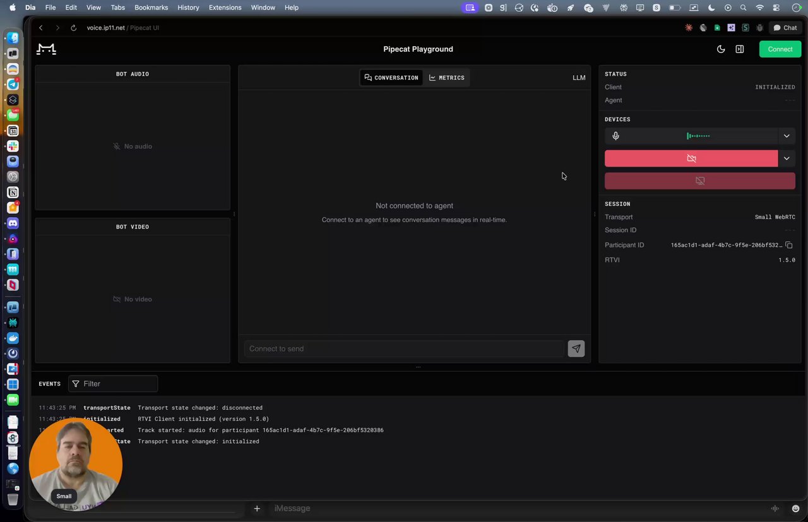The height and width of the screenshot is (522, 808).
Task: Focus the 'Connect to send' message field
Action: 404,348
